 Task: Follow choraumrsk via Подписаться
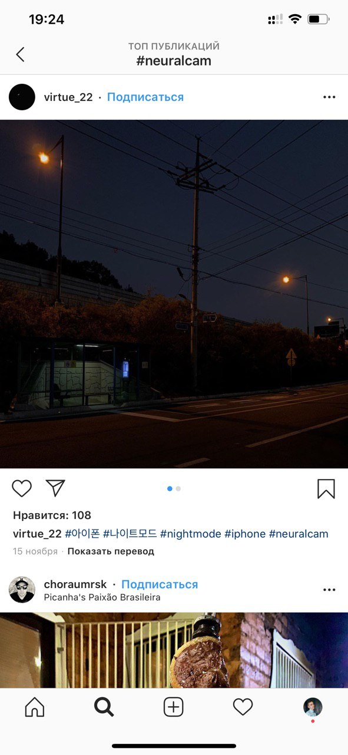pyautogui.click(x=160, y=585)
